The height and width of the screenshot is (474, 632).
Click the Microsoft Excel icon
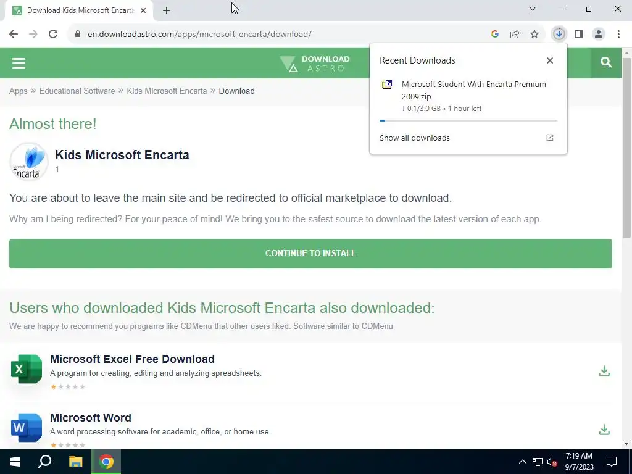click(26, 369)
